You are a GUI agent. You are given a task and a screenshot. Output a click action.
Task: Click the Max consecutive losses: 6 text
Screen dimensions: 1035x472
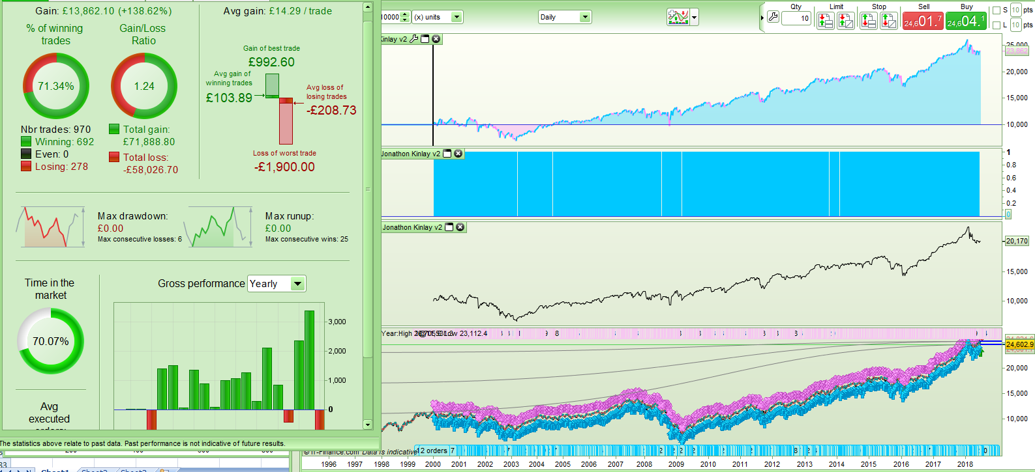[140, 239]
